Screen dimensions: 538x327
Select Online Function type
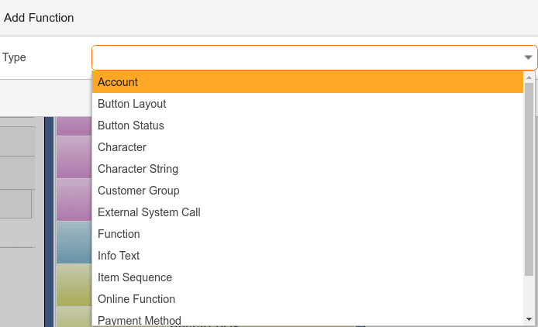(308, 299)
